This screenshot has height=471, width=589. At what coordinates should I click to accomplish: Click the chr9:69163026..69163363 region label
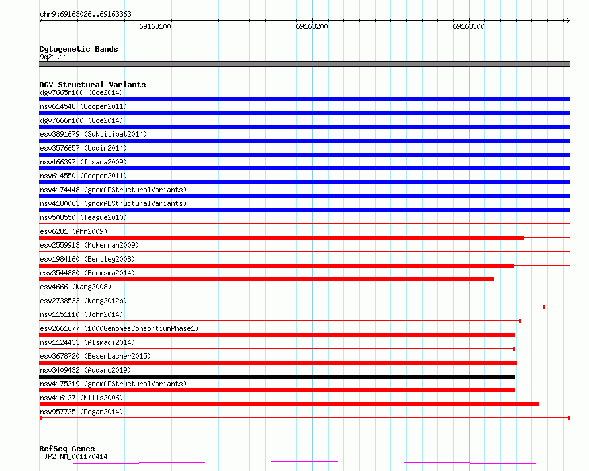85,15
